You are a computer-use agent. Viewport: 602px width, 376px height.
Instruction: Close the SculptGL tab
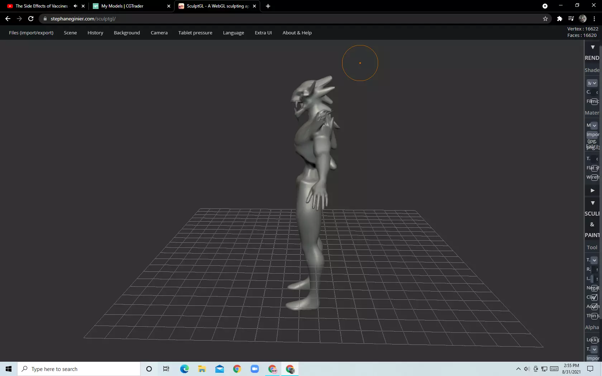coord(254,6)
